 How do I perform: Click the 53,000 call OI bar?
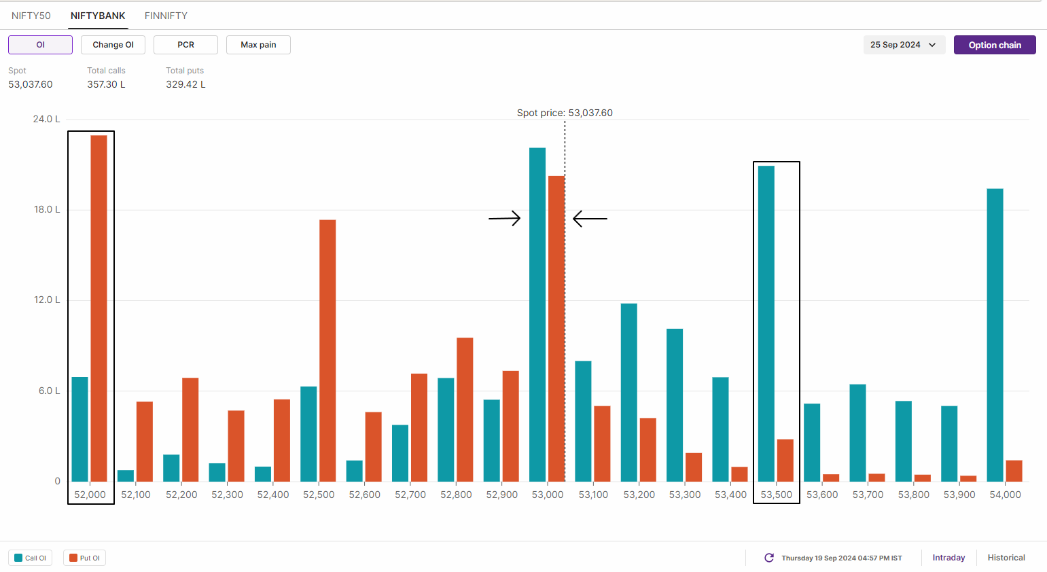[x=537, y=315]
